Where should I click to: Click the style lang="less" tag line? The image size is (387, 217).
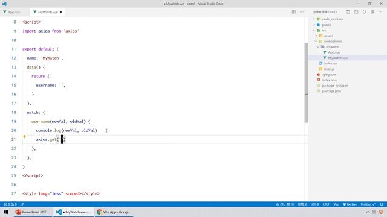(61, 193)
